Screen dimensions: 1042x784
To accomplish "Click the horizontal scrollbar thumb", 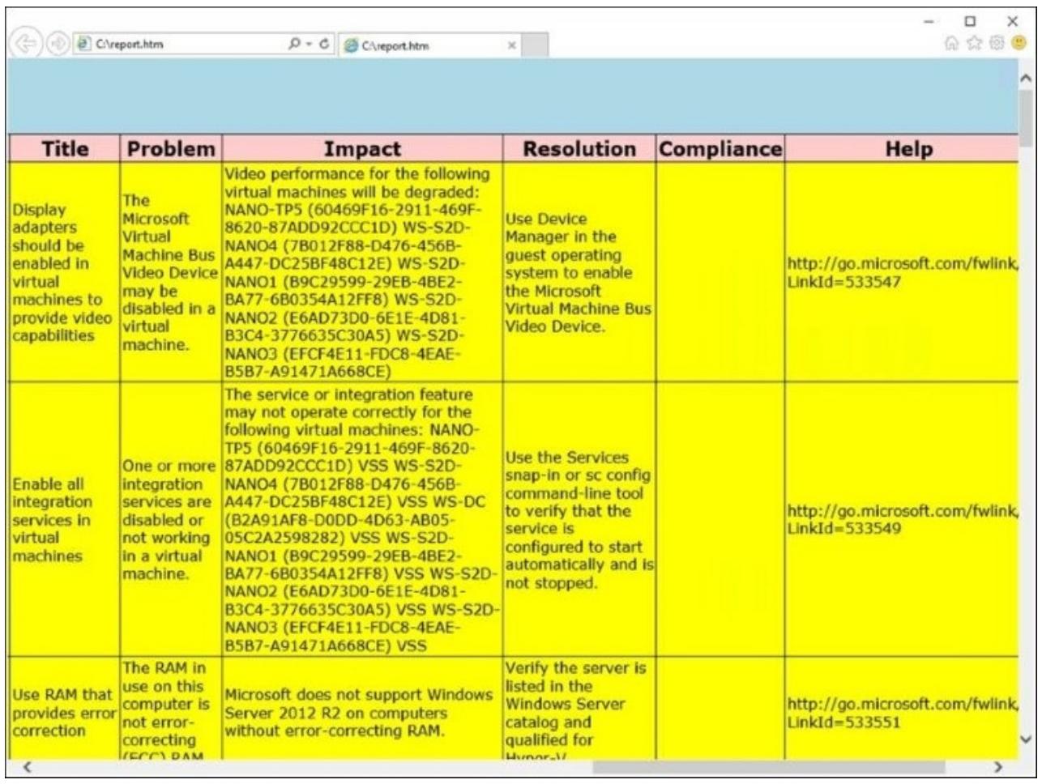I will coord(768,766).
